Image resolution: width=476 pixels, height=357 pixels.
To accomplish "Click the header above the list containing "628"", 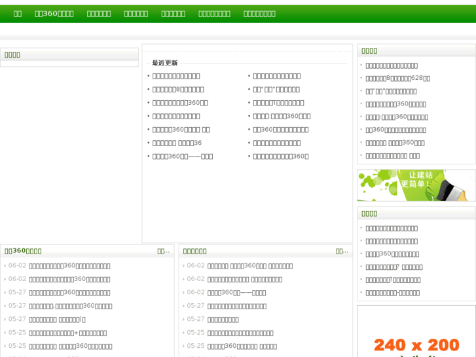I will 416,50.
